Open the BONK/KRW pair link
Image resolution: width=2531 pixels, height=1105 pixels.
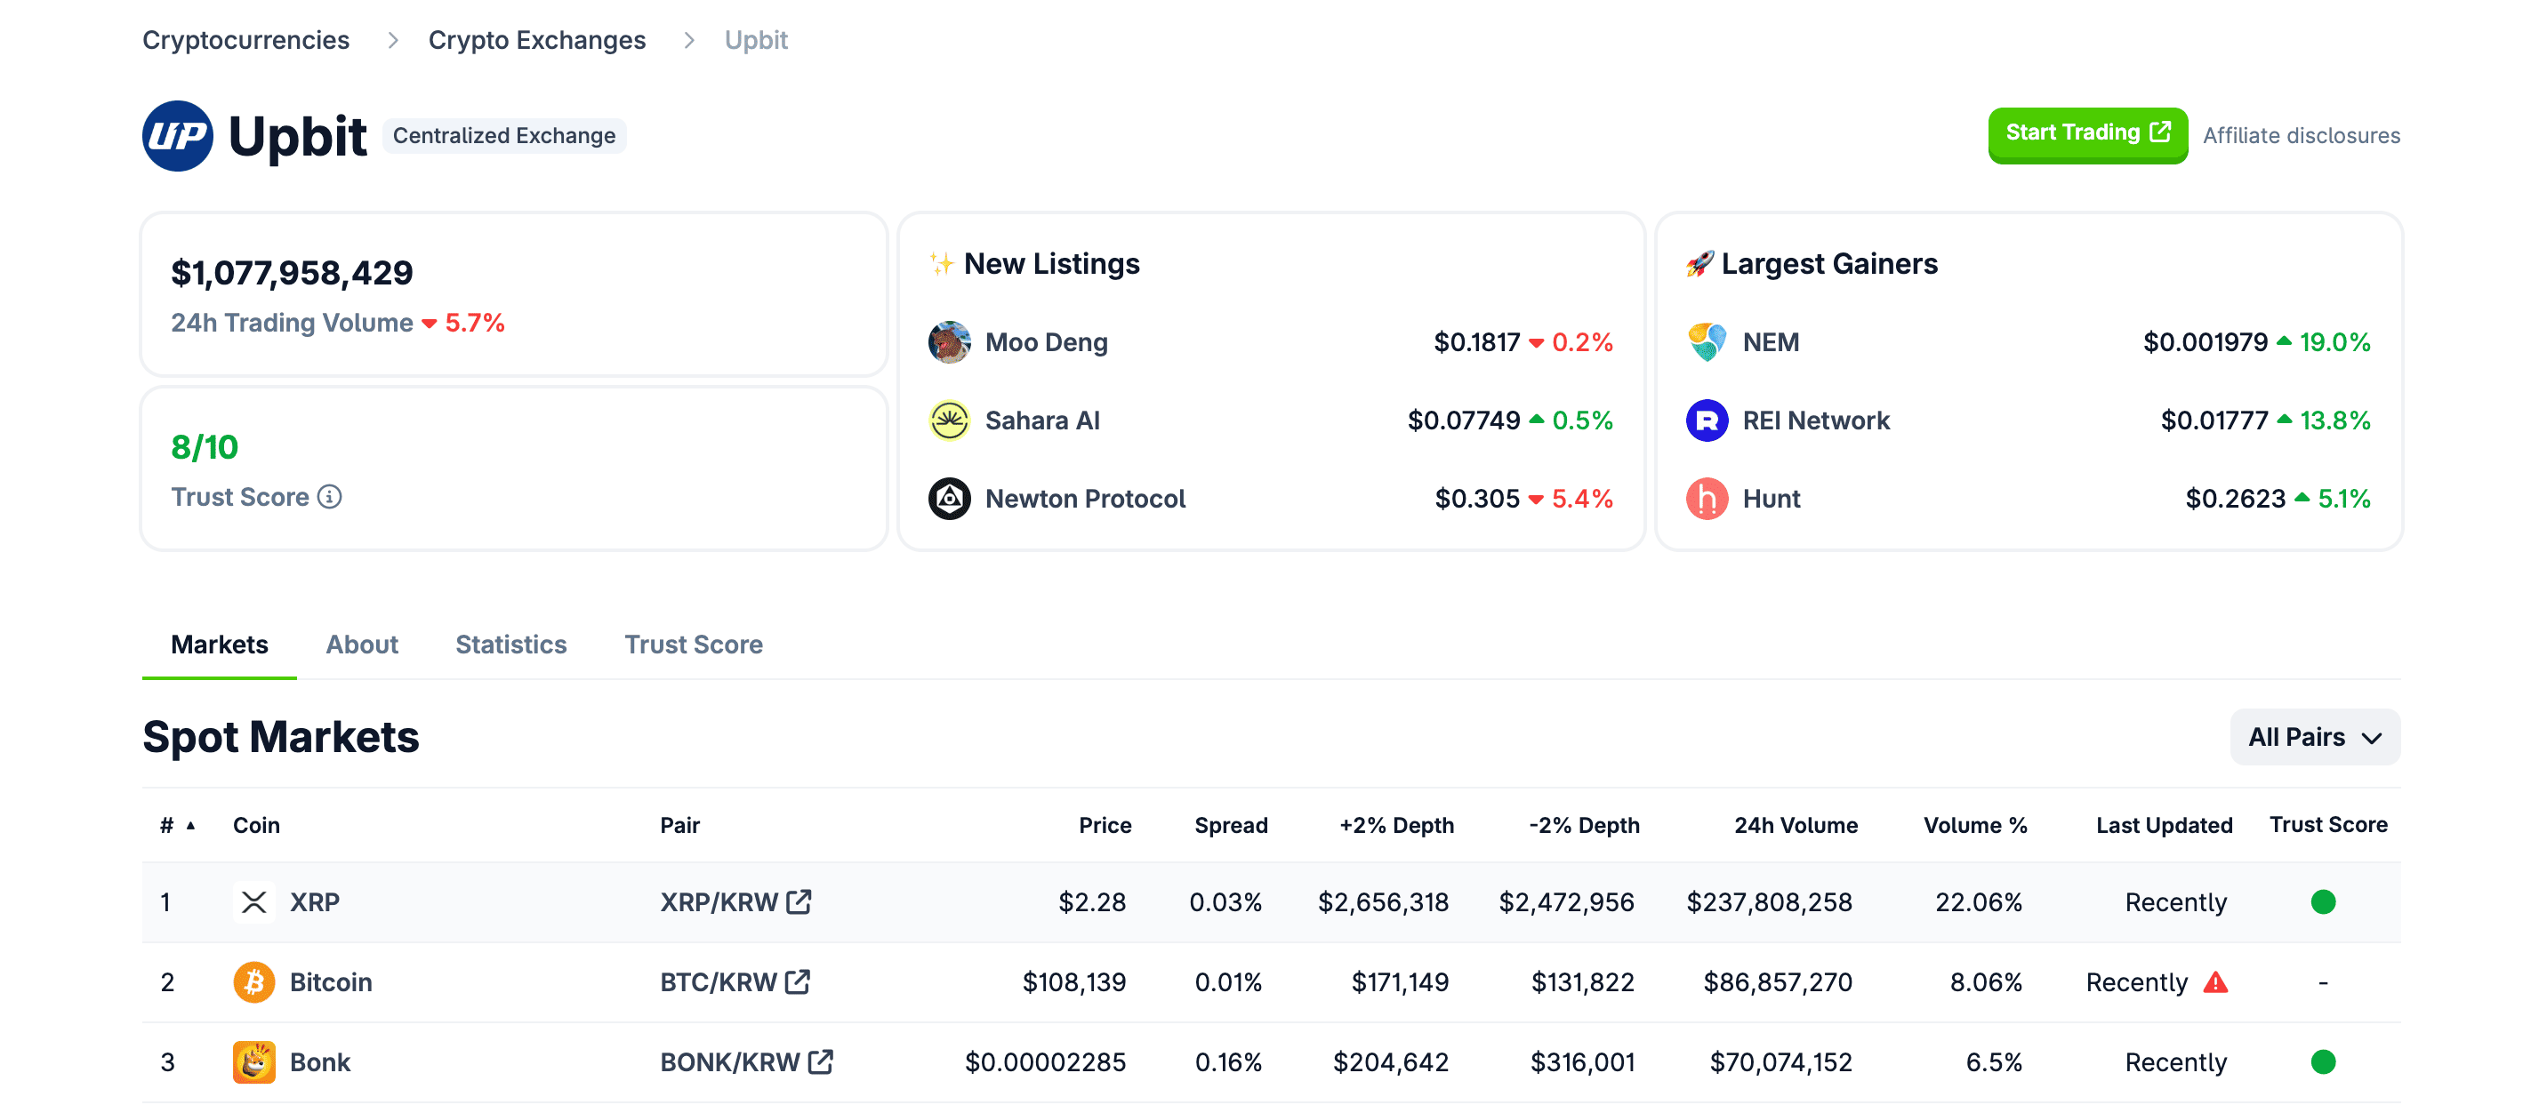(x=730, y=1061)
